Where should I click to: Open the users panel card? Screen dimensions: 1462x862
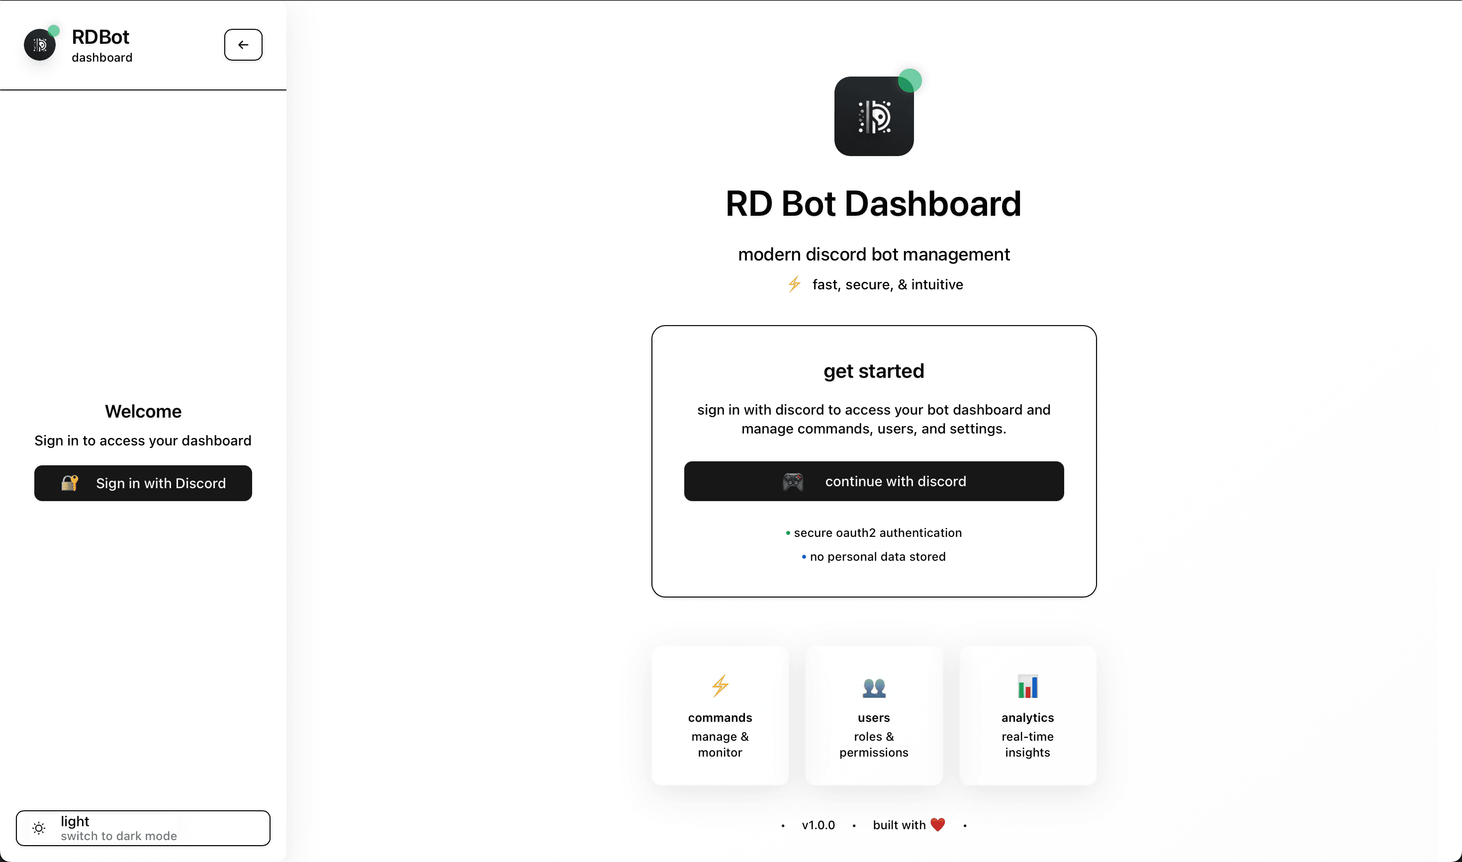[x=873, y=715]
